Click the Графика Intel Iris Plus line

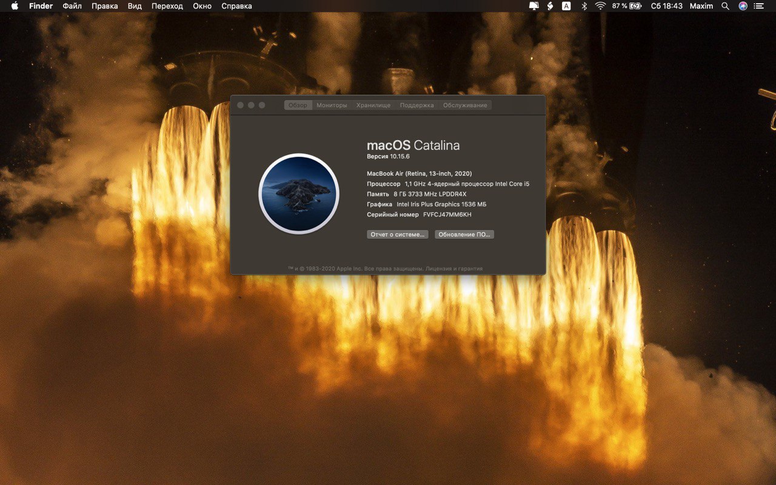click(x=427, y=204)
